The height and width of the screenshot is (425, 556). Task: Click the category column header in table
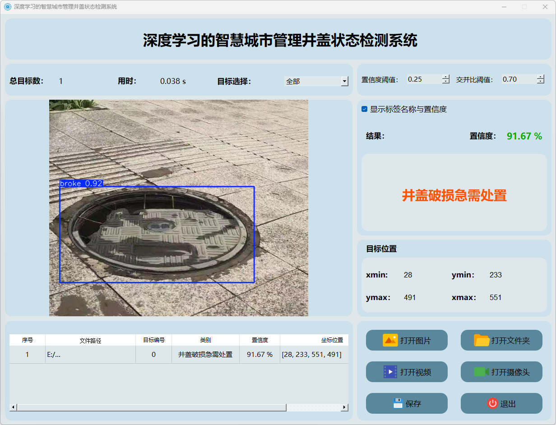tap(205, 340)
